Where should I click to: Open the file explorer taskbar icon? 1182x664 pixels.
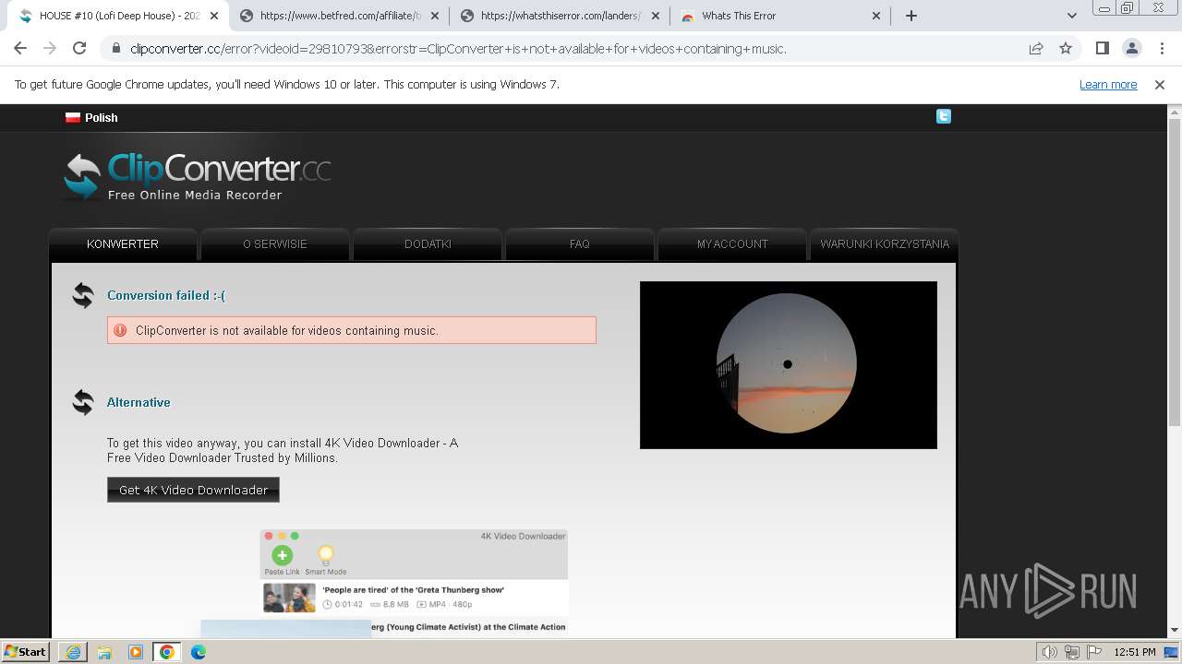[104, 652]
